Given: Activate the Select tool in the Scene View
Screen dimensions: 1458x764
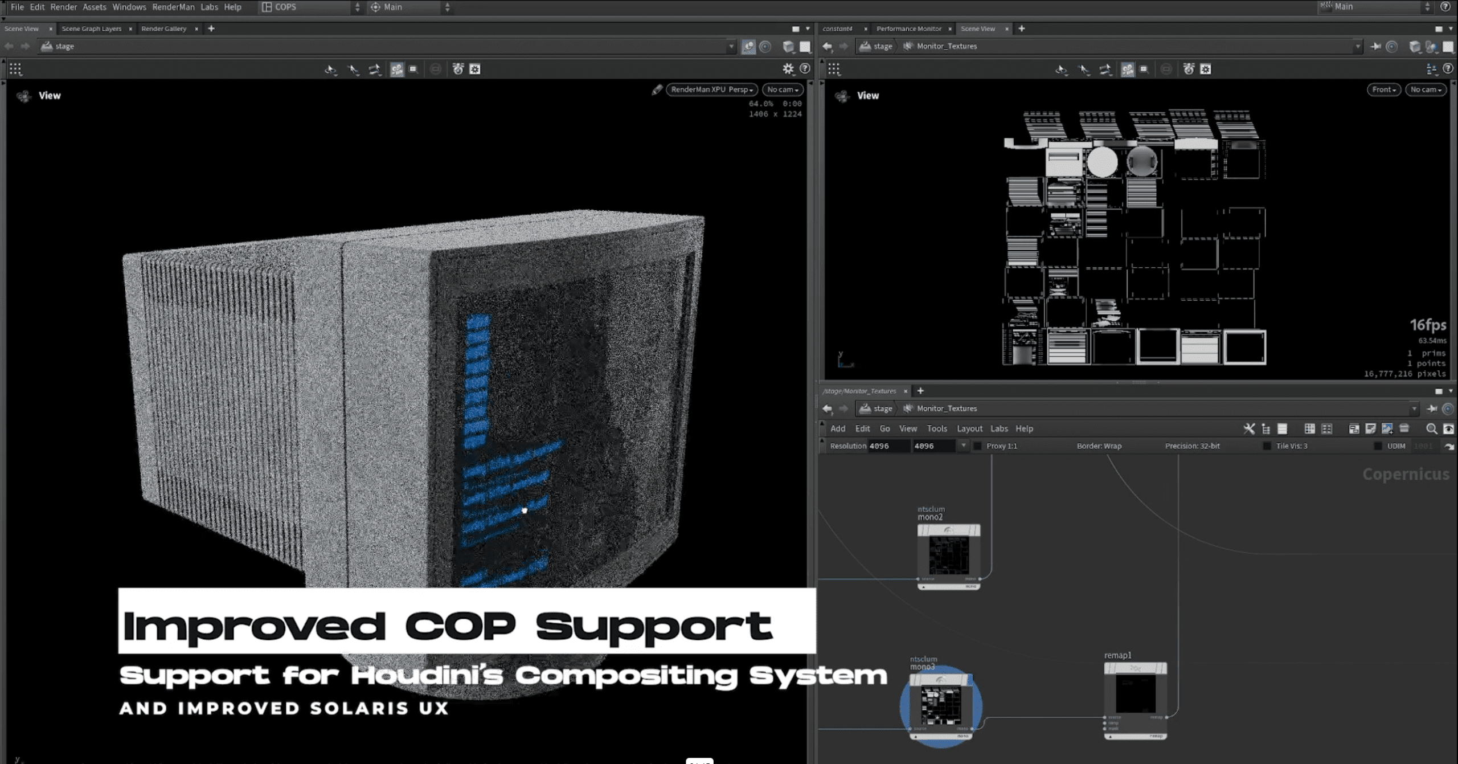Looking at the screenshot, I should tap(354, 69).
